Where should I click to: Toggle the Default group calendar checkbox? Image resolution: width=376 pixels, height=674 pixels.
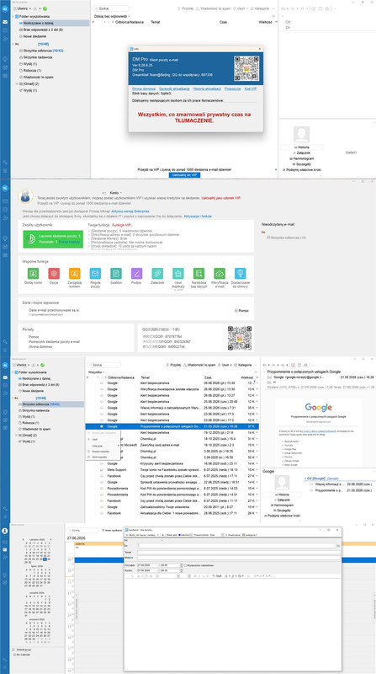13,650
